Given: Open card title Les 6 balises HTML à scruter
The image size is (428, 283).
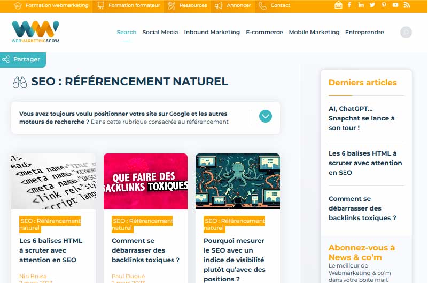Looking at the screenshot, I should click(51, 250).
